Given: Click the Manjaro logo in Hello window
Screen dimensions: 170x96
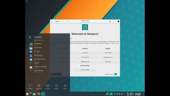Looking at the screenshot, I should point(85,27).
